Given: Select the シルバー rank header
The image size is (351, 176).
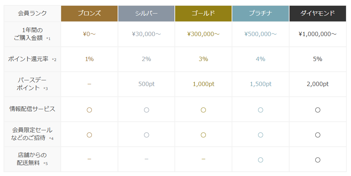Looking at the screenshot, I should pyautogui.click(x=146, y=14).
